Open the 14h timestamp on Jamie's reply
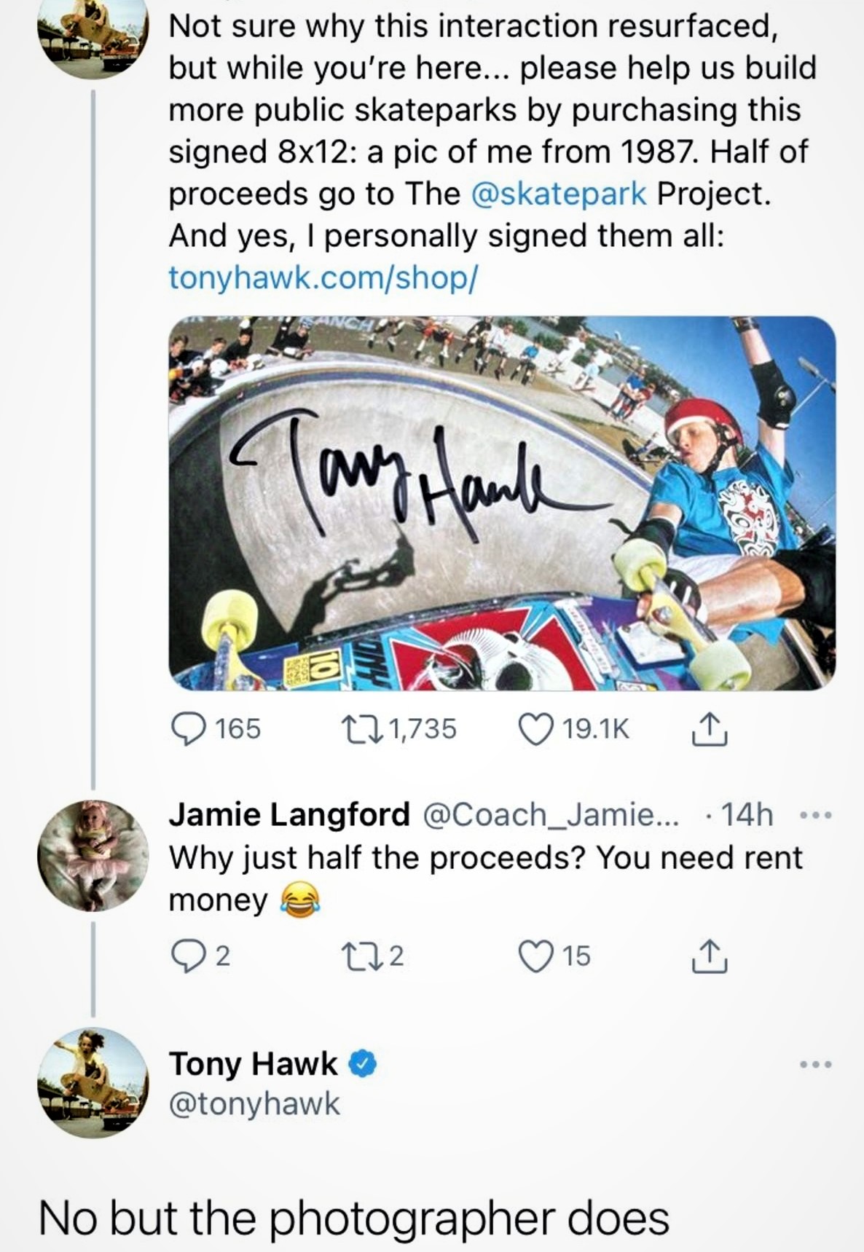 point(747,814)
